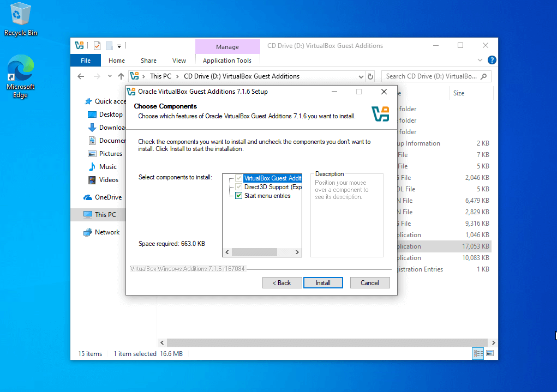
Task: Click the component list scrollbar thumb
Action: 254,252
